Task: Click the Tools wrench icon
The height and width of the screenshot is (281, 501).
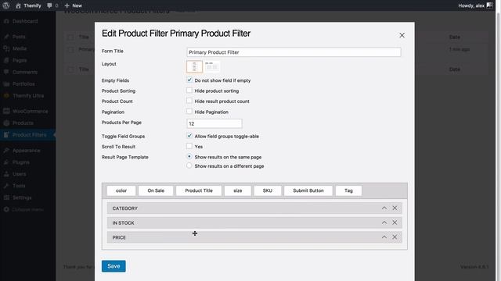Action: coord(6,186)
